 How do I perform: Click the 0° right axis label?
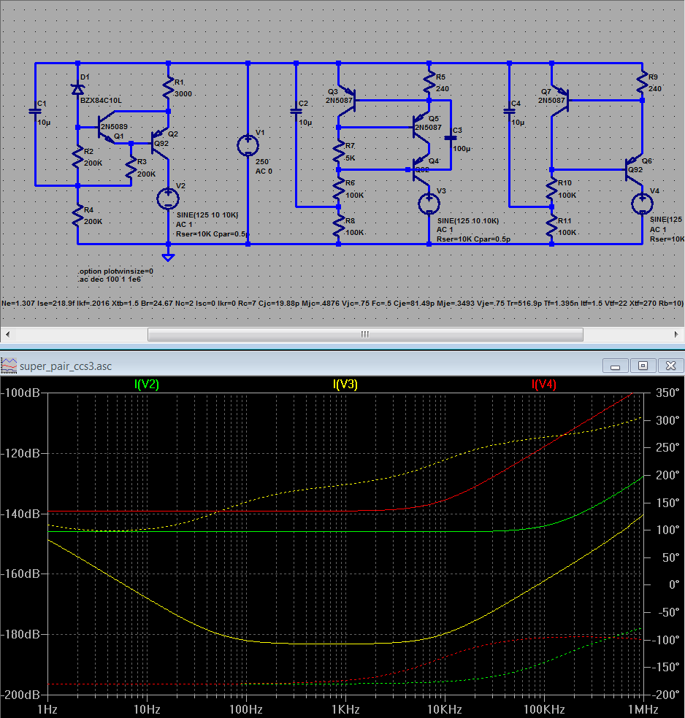point(674,584)
